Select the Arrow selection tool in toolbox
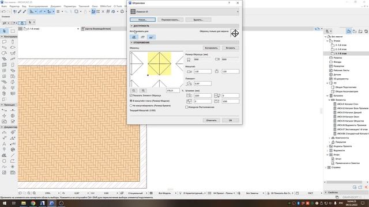 tap(4, 31)
